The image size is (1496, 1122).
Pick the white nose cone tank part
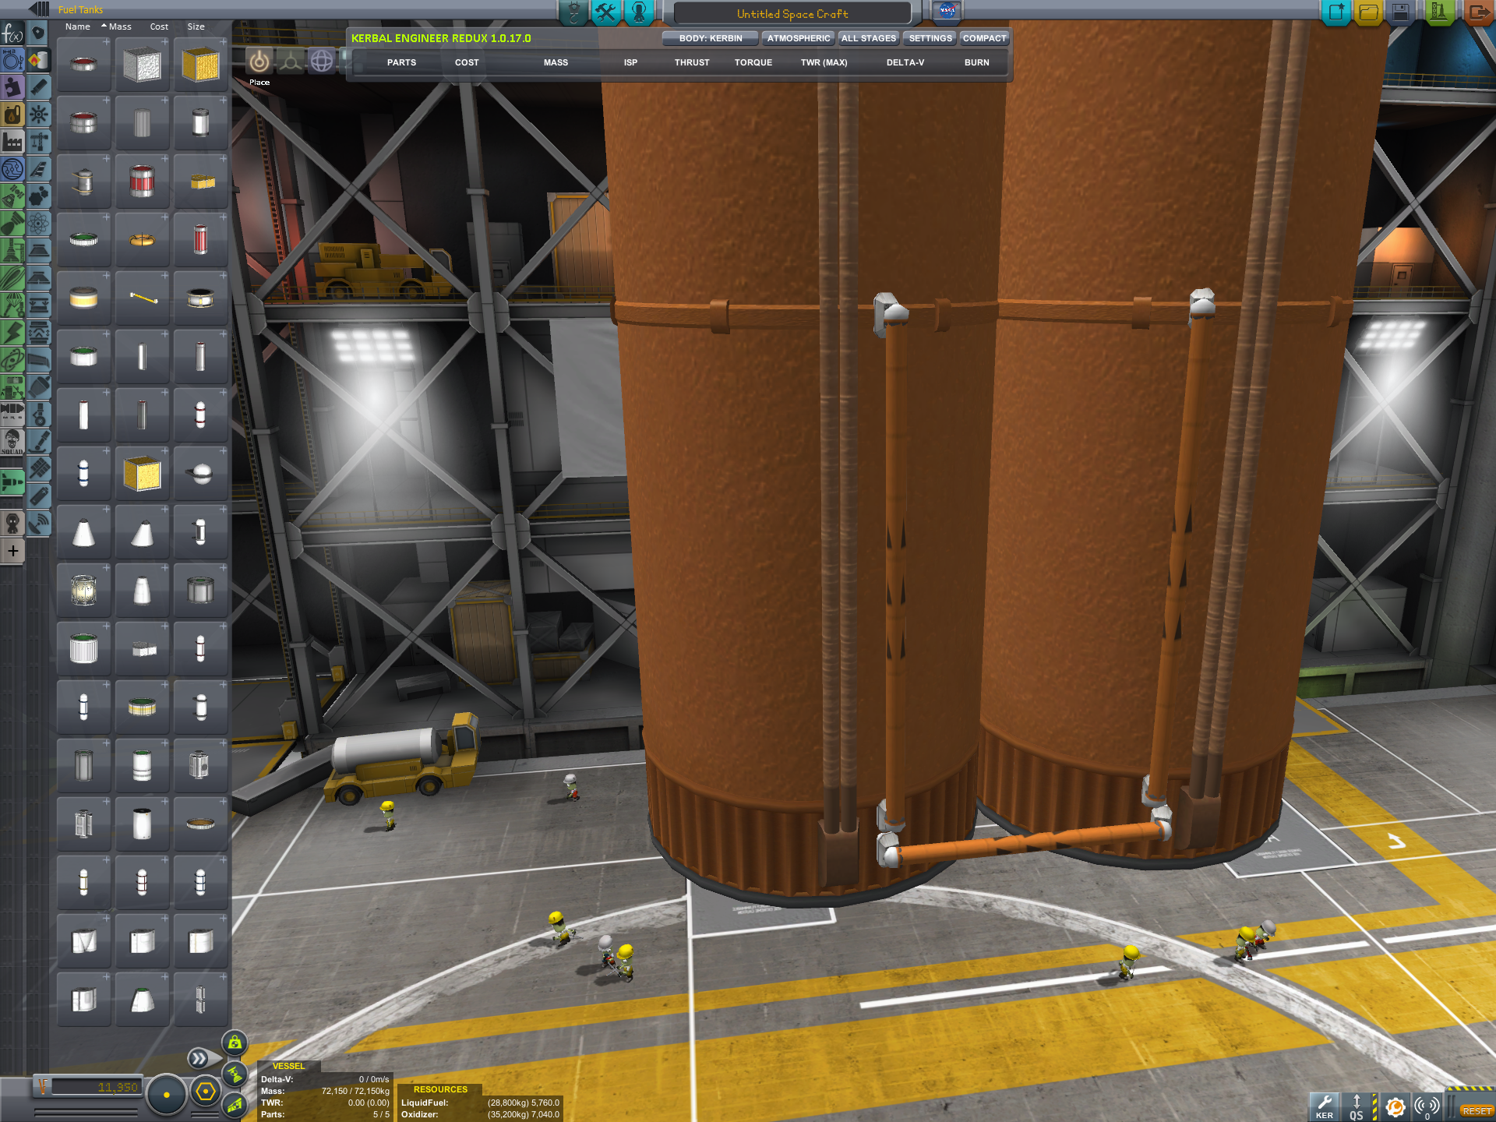83,533
